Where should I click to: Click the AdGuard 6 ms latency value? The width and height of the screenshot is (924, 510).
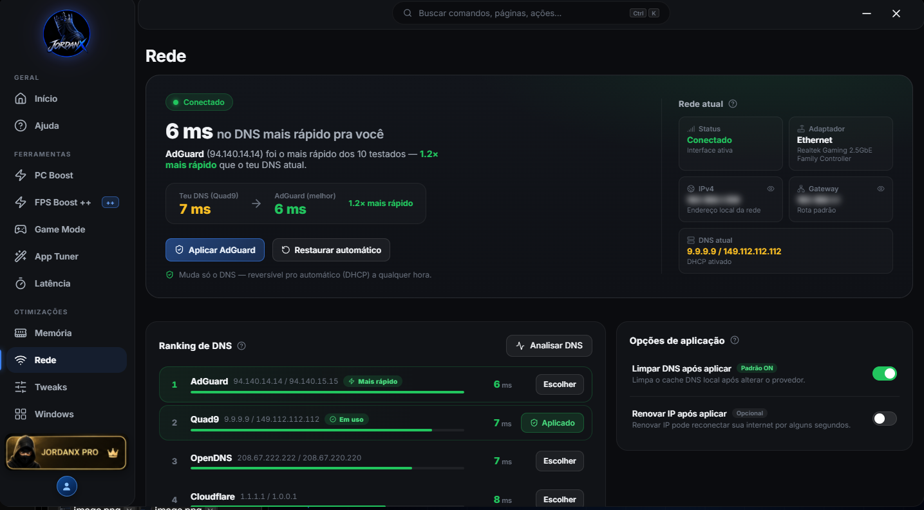[x=502, y=384]
